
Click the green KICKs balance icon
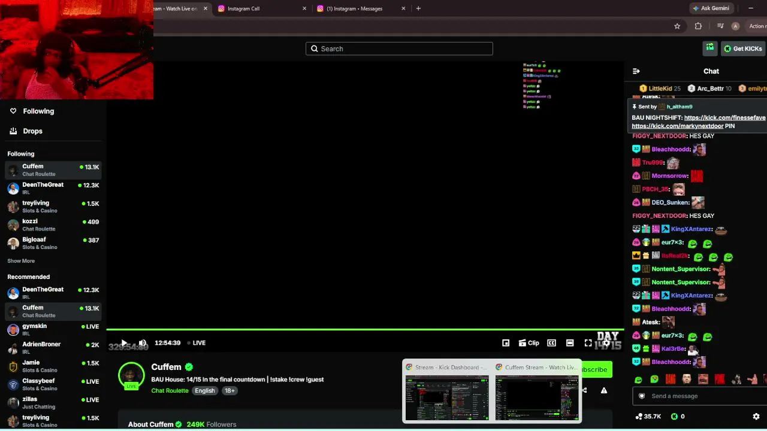(674, 416)
